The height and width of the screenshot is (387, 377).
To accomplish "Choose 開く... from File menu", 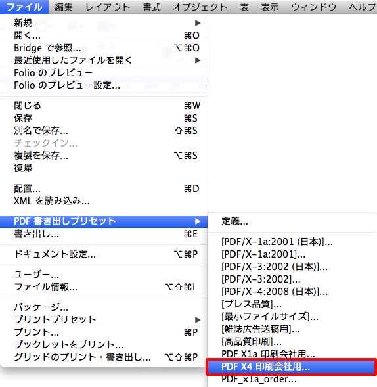I will 104,35.
